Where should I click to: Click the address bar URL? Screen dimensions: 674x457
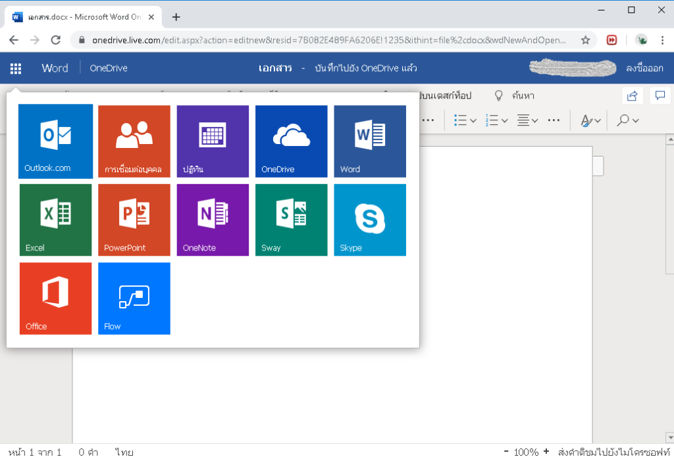coord(329,40)
